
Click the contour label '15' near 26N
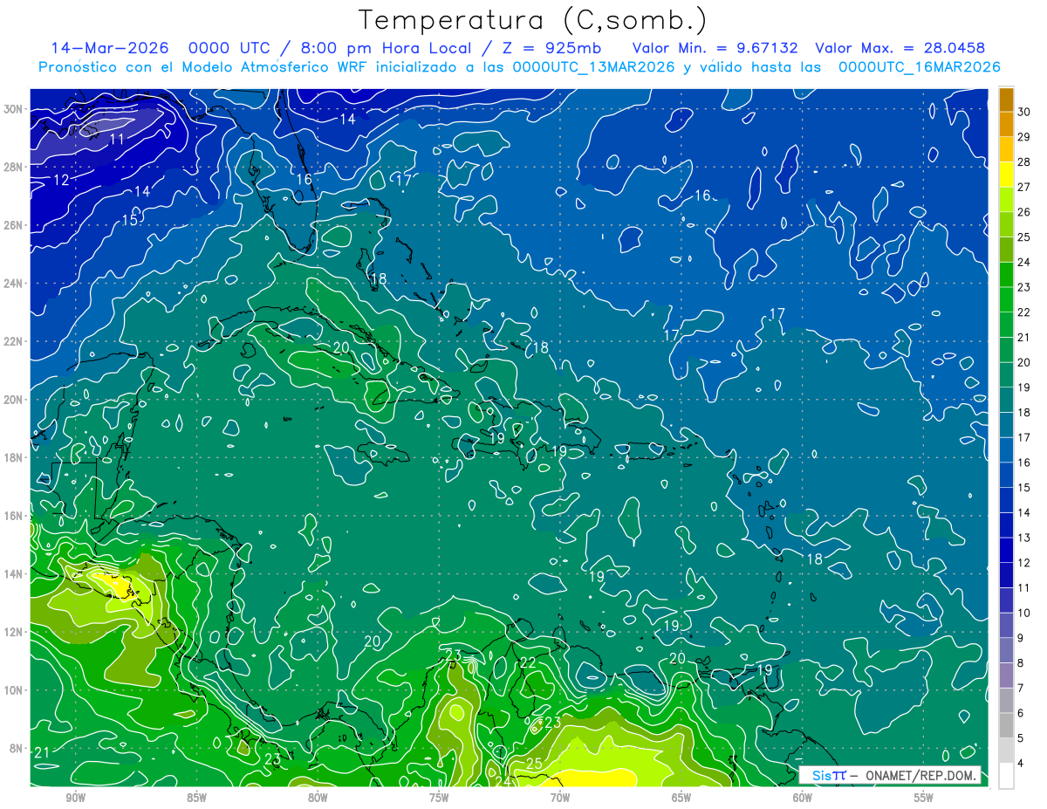point(129,220)
